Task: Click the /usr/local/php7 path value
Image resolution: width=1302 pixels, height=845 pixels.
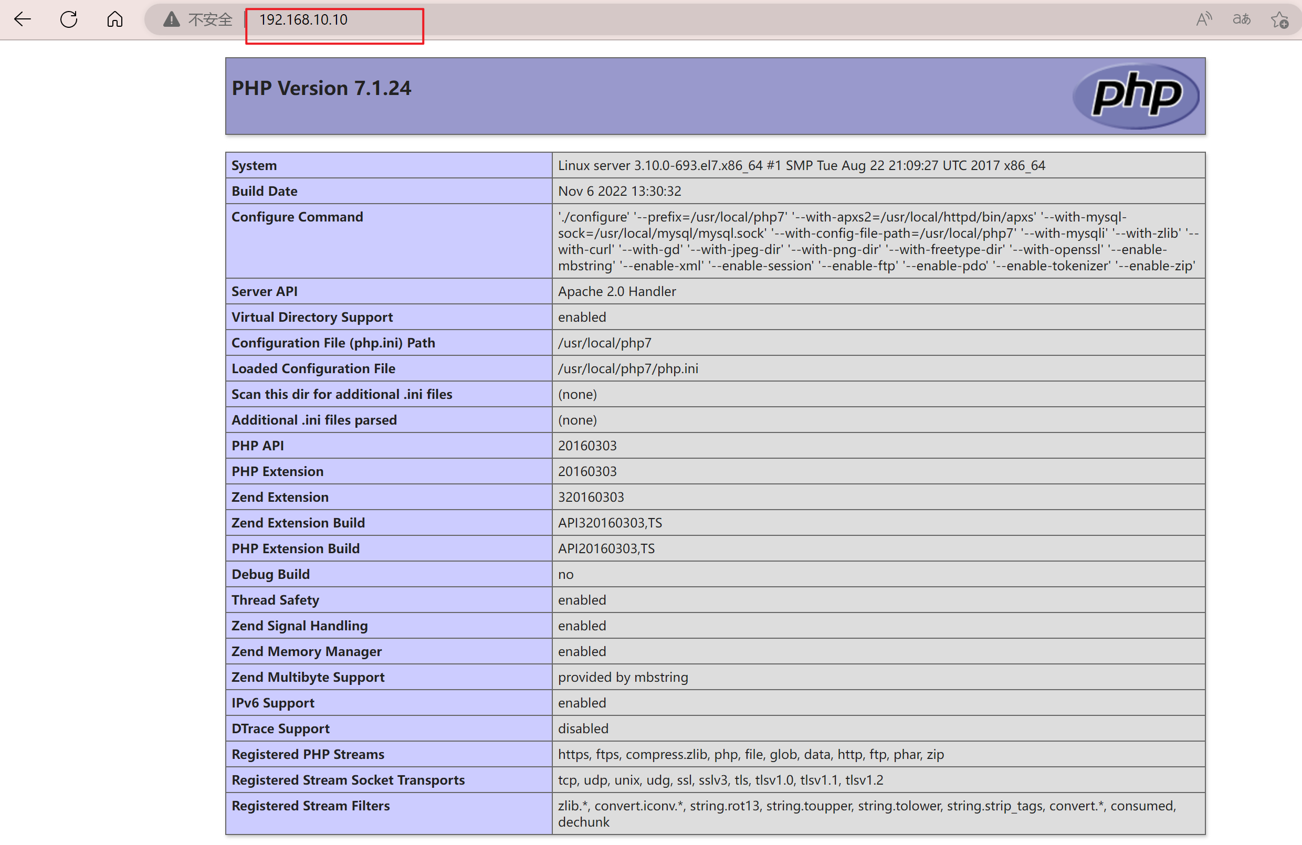Action: coord(604,342)
